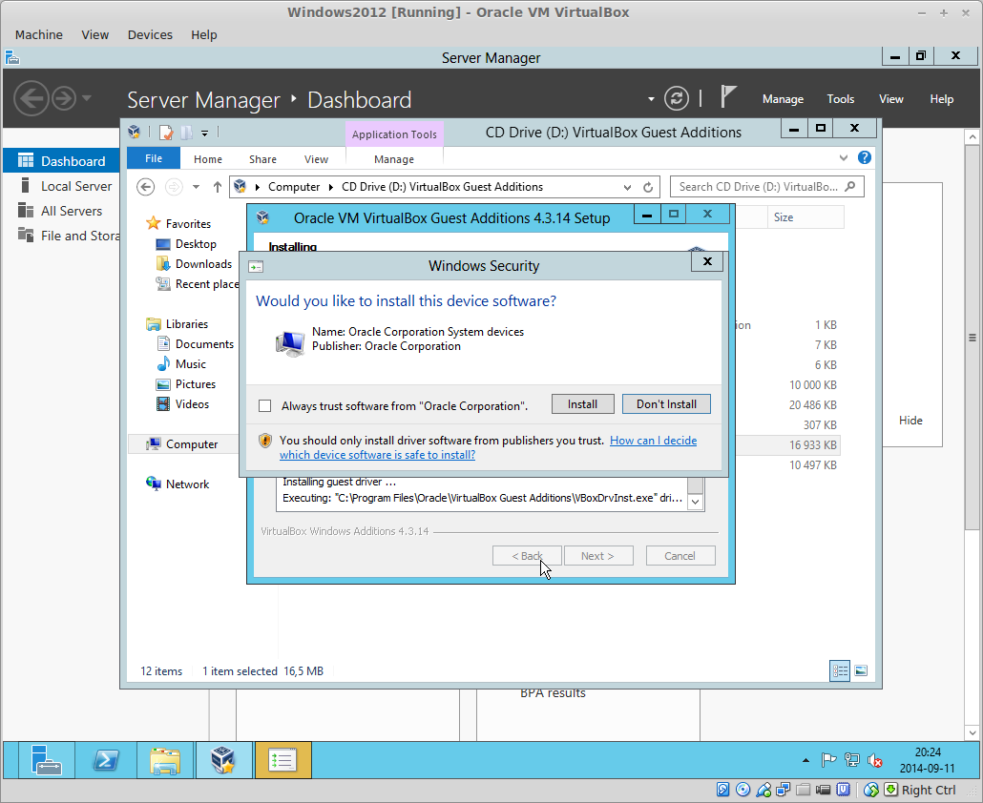Click Server Manager refresh icon
Viewport: 983px width, 803px height.
[677, 98]
